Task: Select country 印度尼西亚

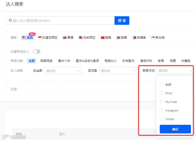Action: point(48,38)
